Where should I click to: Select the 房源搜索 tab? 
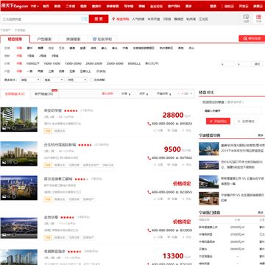73,39
